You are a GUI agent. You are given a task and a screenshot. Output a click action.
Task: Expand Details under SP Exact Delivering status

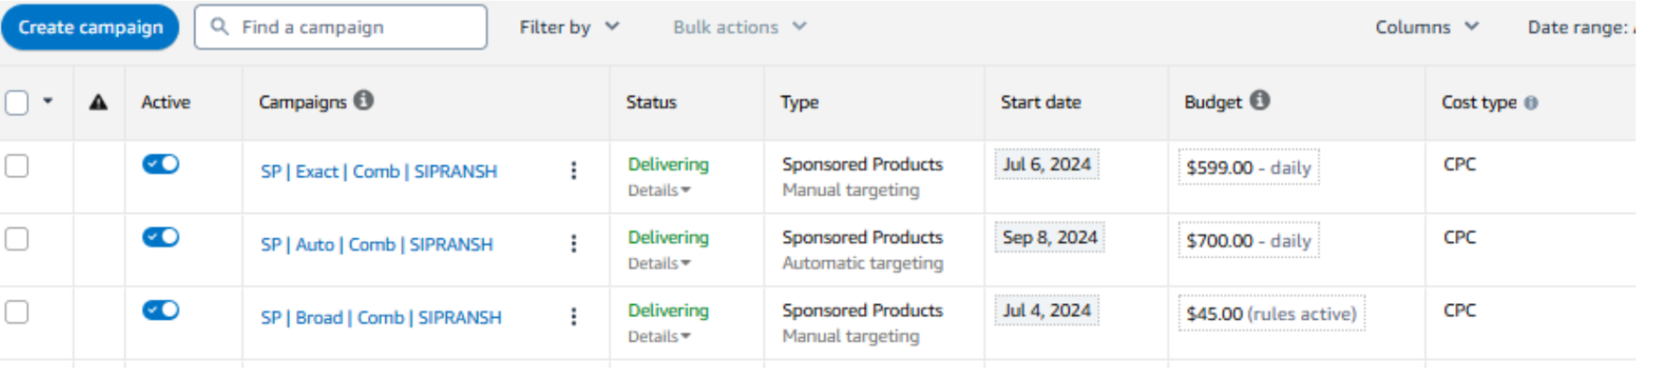click(x=658, y=191)
